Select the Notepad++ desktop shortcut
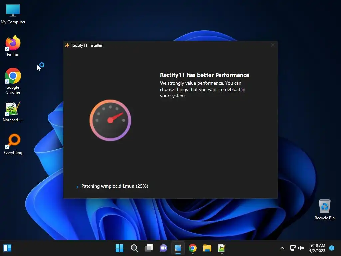 pyautogui.click(x=13, y=112)
